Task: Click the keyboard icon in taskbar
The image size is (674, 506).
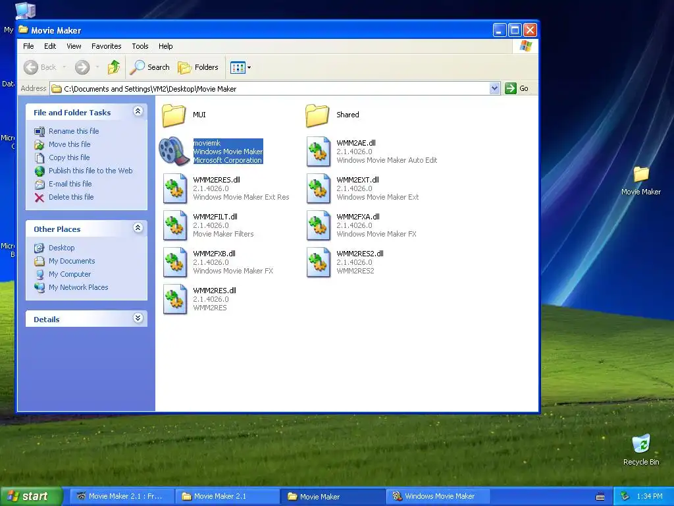Action: point(600,497)
